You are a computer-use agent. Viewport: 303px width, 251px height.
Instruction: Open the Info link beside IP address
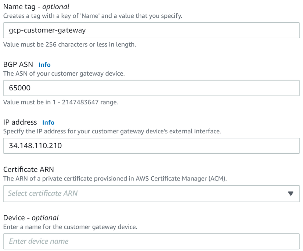48,122
